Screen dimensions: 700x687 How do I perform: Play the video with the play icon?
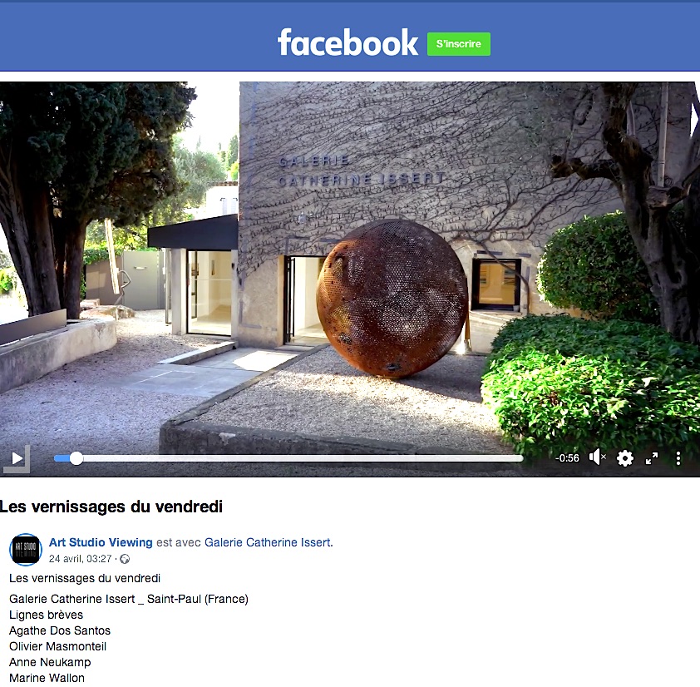pos(17,457)
